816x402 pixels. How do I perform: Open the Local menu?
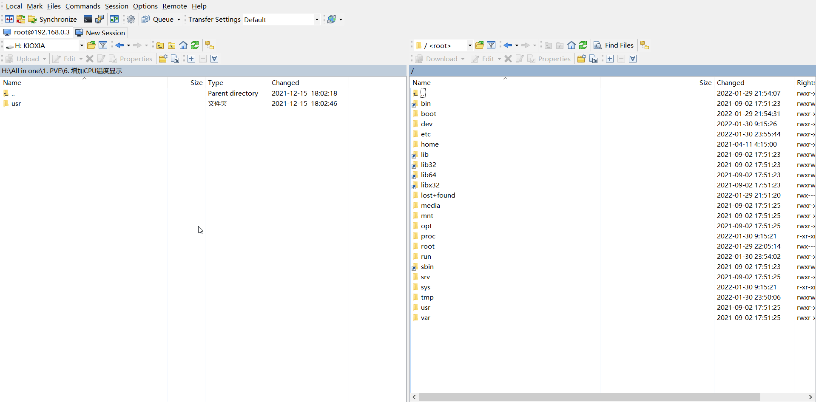coord(14,6)
